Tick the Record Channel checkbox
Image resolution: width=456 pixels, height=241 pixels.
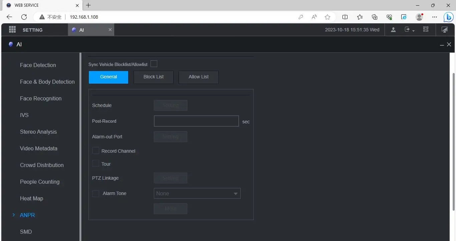[x=96, y=151]
